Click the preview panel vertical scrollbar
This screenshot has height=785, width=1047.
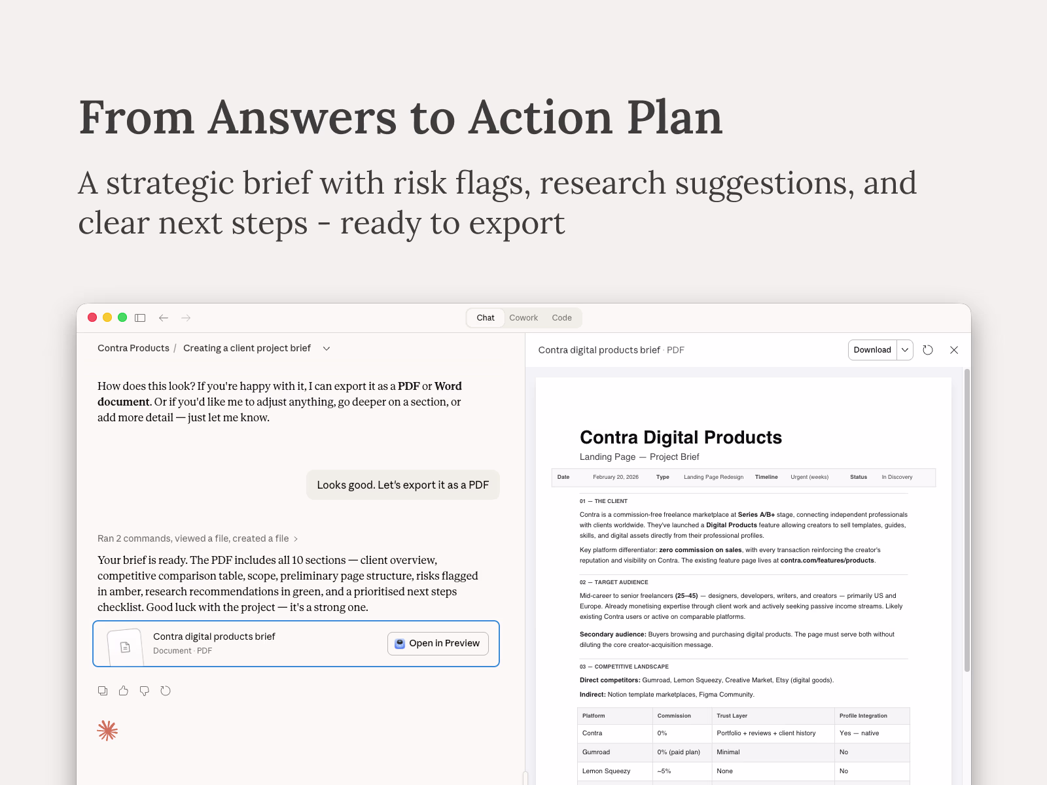click(967, 520)
